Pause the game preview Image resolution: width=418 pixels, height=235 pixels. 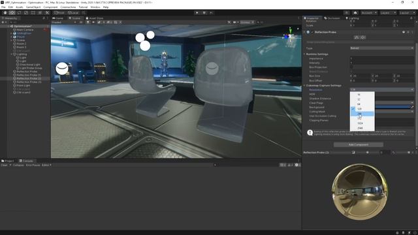(x=204, y=12)
